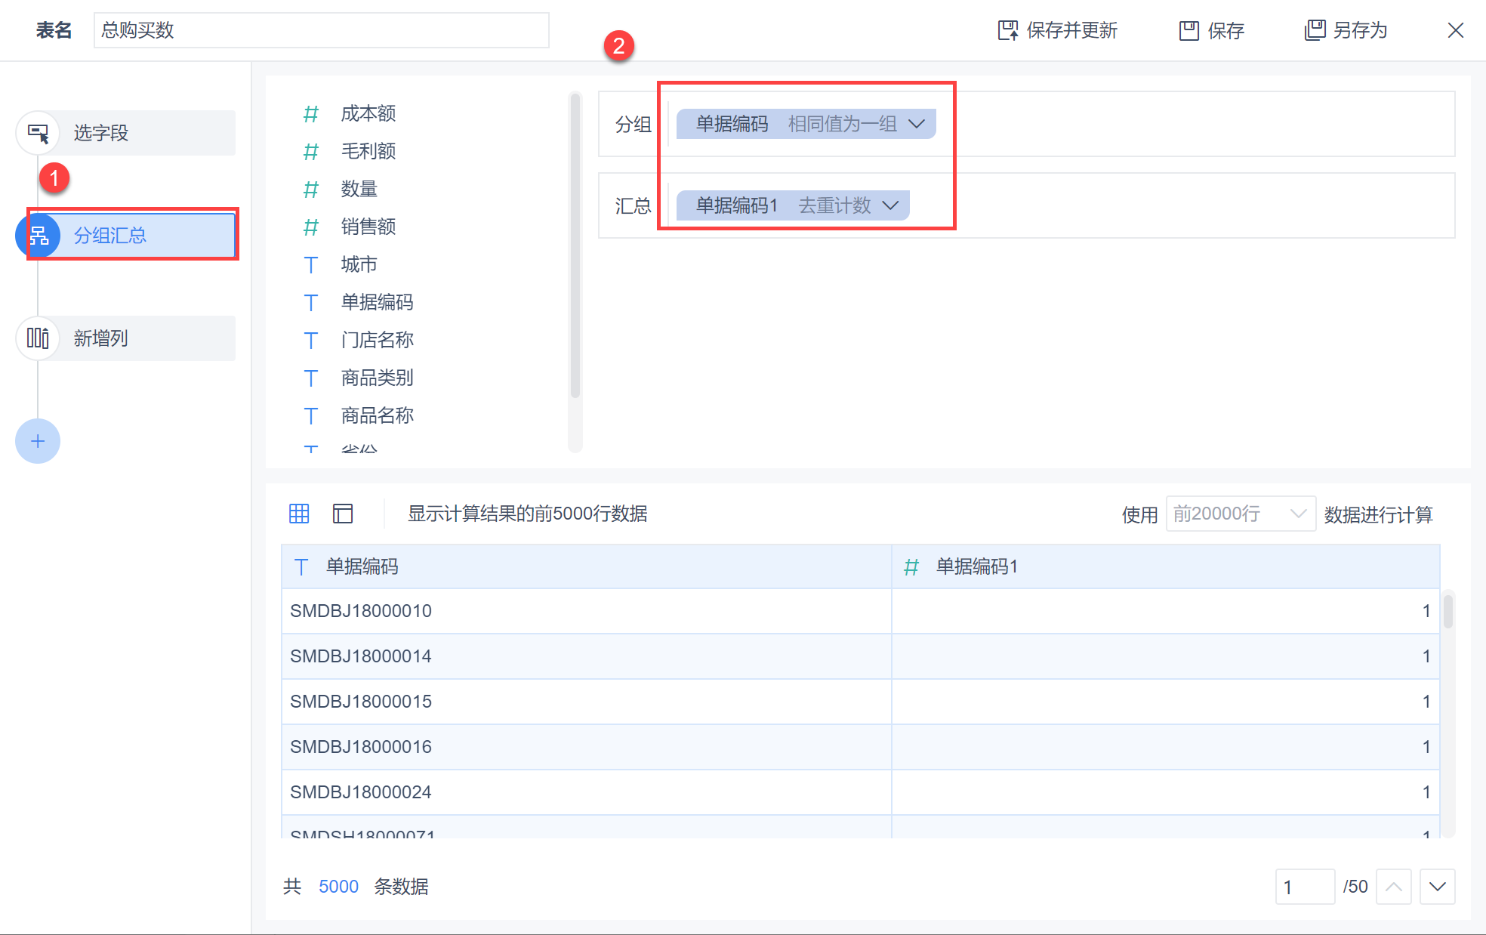The image size is (1486, 935).
Task: Switch to field layout view icon
Action: [343, 514]
